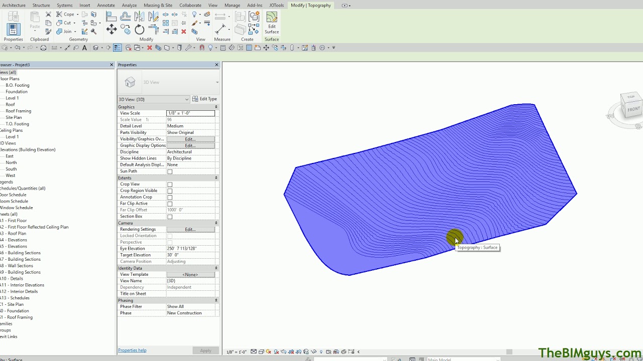This screenshot has width=643, height=361.
Task: Click the View Name {3D} field
Action: [x=190, y=281]
